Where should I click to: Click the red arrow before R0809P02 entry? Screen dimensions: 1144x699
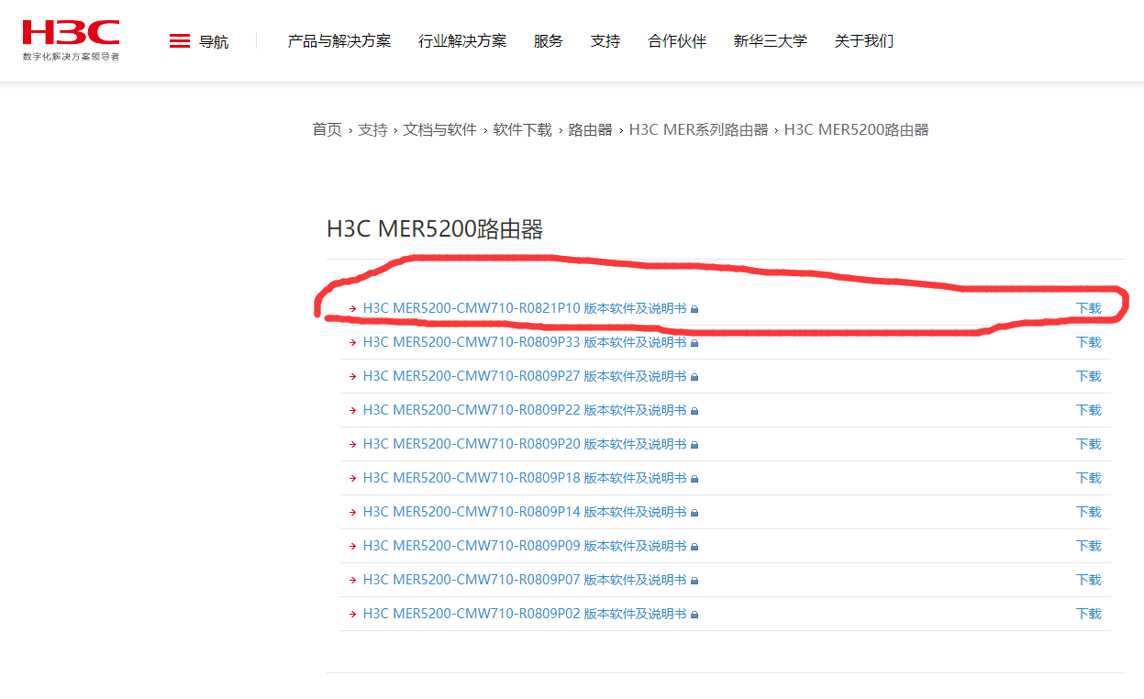tap(353, 615)
